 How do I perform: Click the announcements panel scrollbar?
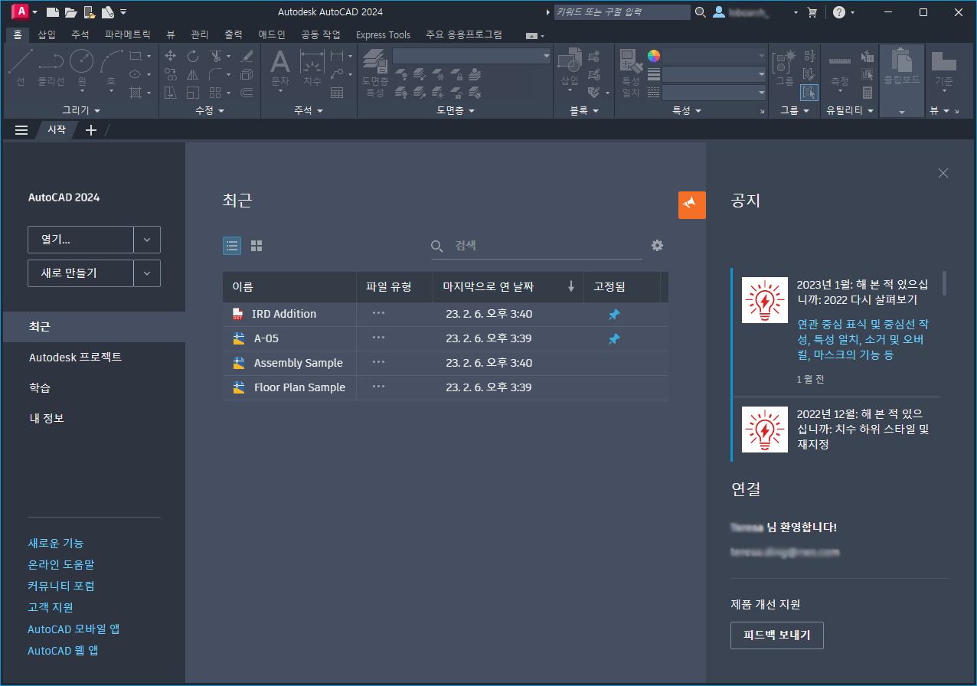pos(944,283)
